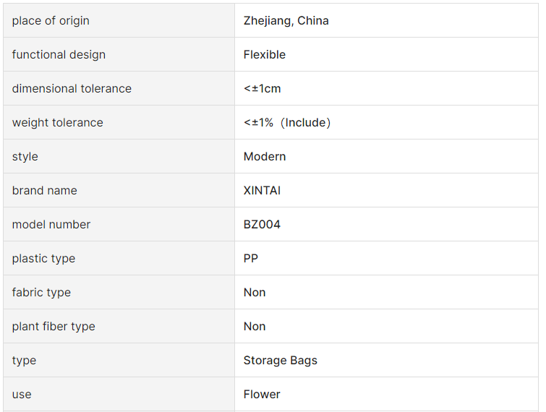The image size is (546, 412).
Task: Select the 'Zhejiang, China' value
Action: click(x=286, y=21)
